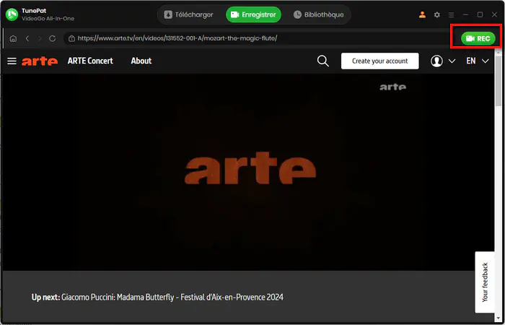Click the orange arte logo in header
Viewport: 505px width, 325px height.
click(40, 61)
